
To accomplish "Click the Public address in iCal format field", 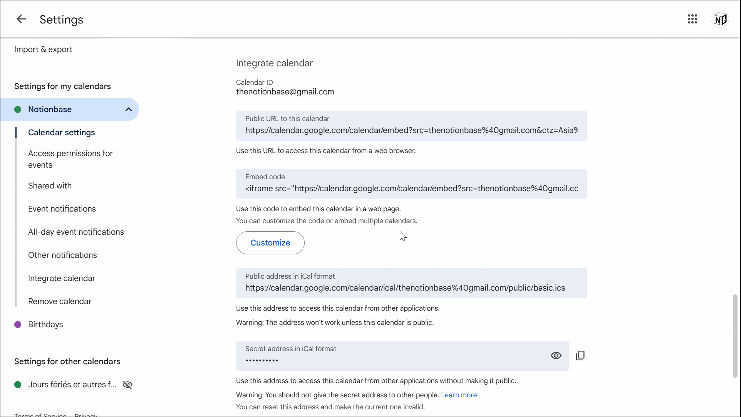I will 411,283.
